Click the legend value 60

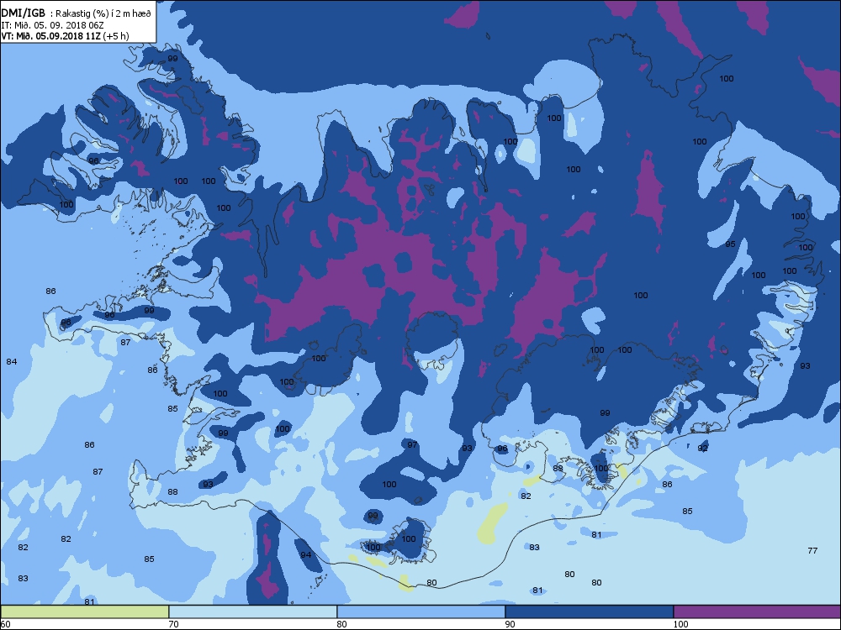click(5, 623)
